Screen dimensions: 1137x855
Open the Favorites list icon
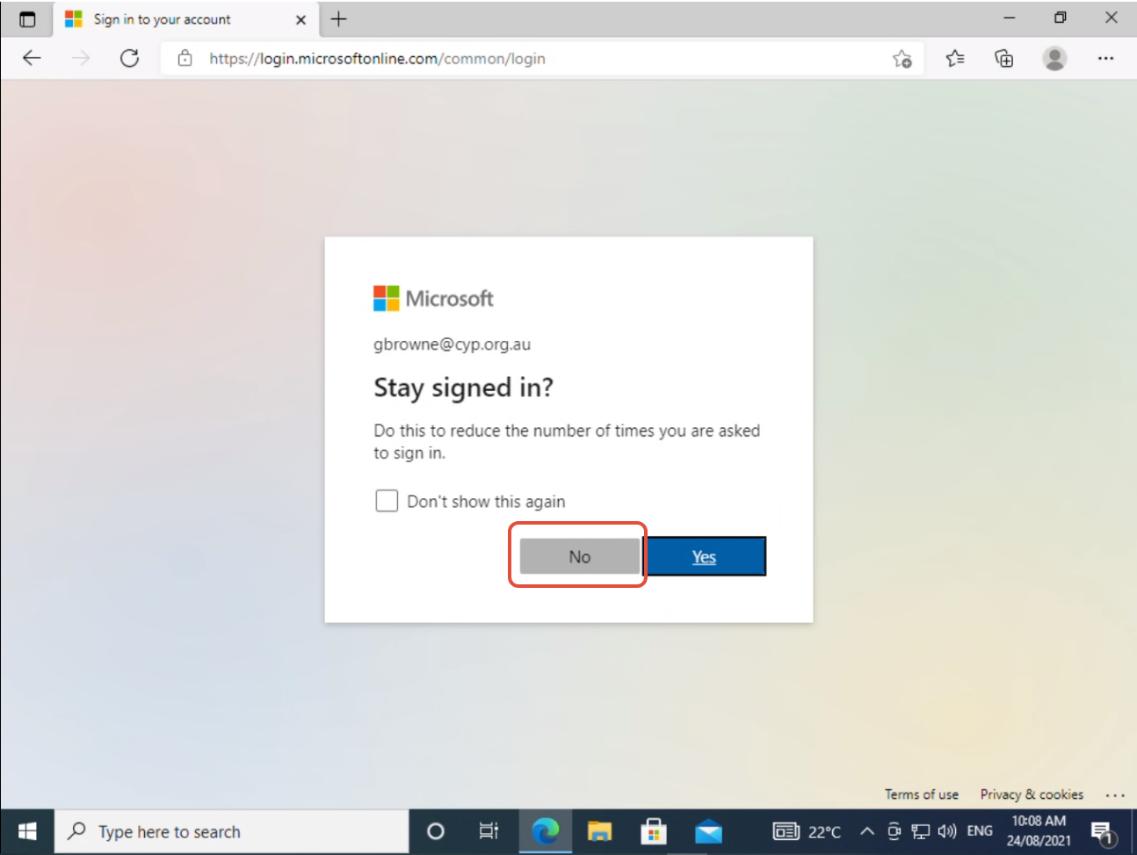pos(955,59)
